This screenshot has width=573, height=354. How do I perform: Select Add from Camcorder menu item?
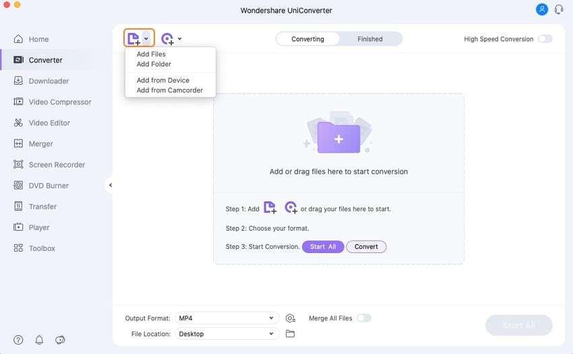click(x=169, y=90)
